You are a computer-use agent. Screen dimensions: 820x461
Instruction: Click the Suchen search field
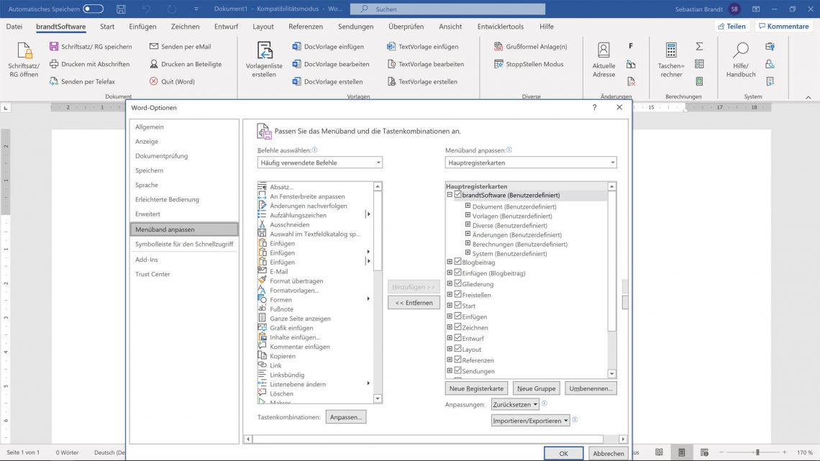447,9
